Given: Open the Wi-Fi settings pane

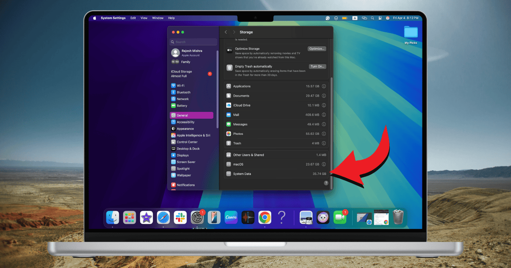Looking at the screenshot, I should [x=181, y=86].
